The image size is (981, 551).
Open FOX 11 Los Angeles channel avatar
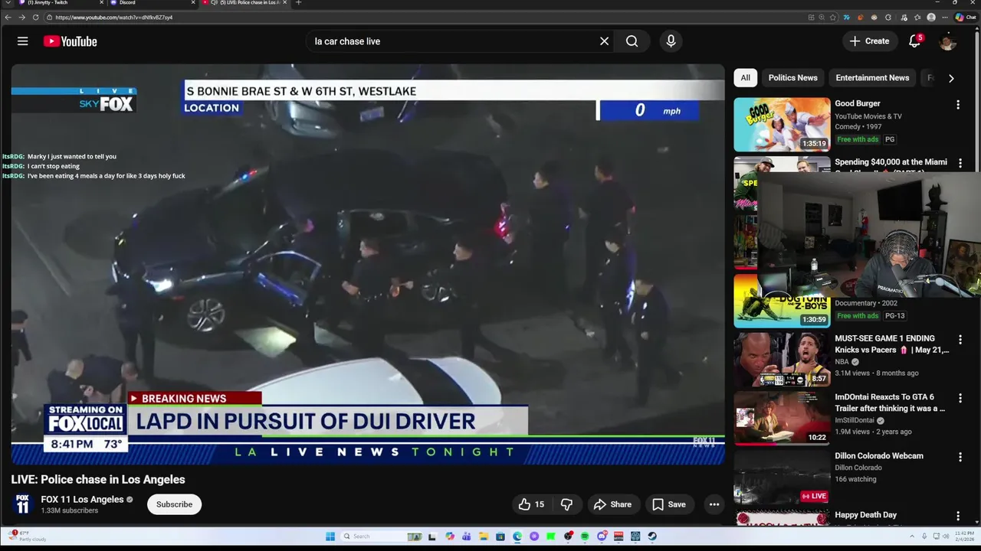22,504
